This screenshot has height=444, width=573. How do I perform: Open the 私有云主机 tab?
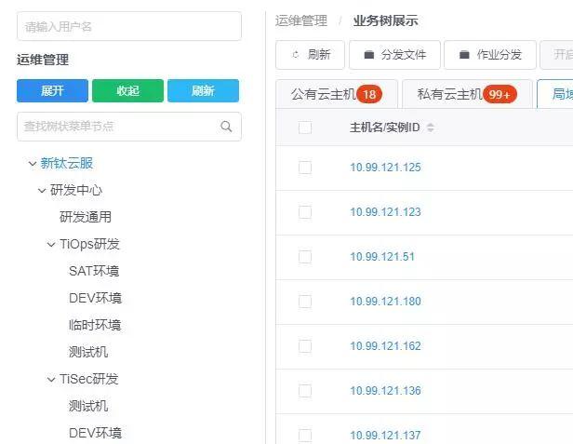[468, 94]
